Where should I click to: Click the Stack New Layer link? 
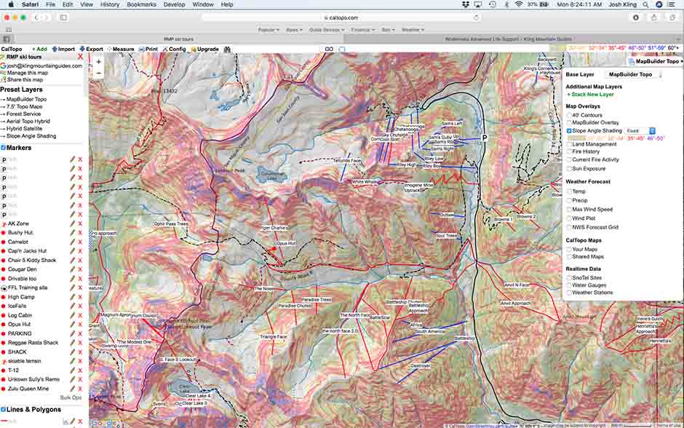[590, 95]
